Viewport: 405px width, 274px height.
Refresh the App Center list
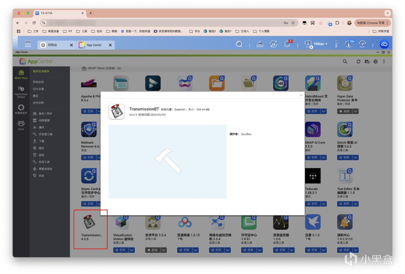click(358, 62)
